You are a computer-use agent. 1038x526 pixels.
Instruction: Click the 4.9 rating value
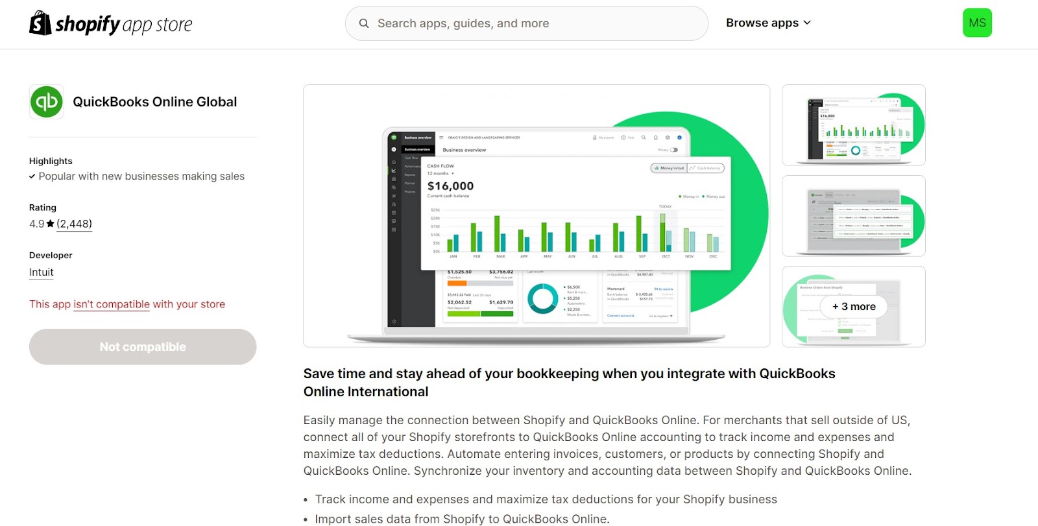(x=37, y=224)
